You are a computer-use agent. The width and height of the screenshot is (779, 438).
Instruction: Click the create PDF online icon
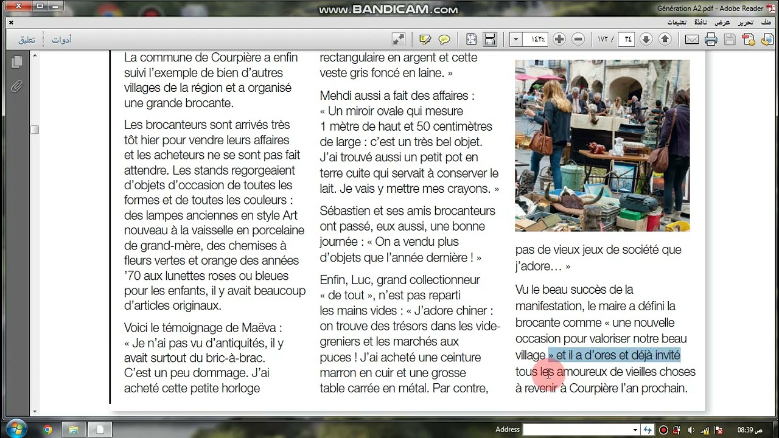749,40
